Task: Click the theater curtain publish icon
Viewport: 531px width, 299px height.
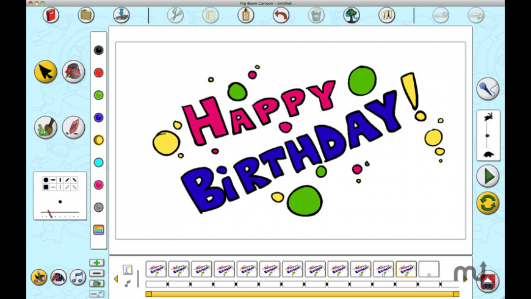Action: point(488,281)
